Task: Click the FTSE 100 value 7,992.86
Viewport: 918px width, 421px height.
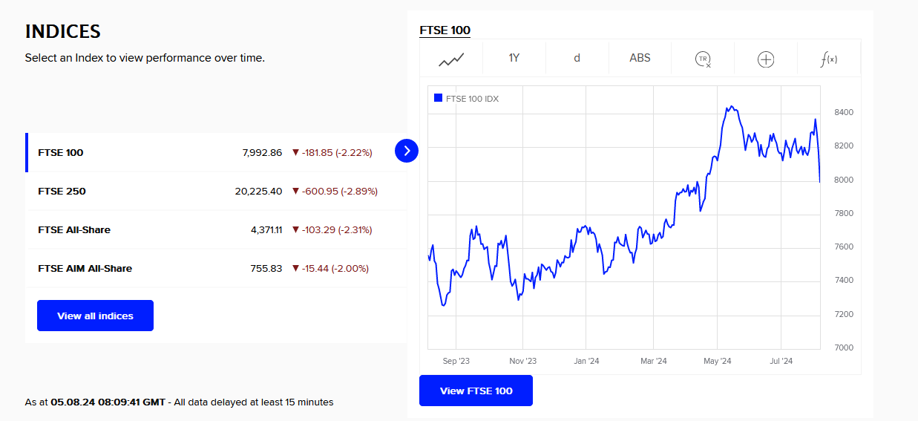Action: click(262, 152)
